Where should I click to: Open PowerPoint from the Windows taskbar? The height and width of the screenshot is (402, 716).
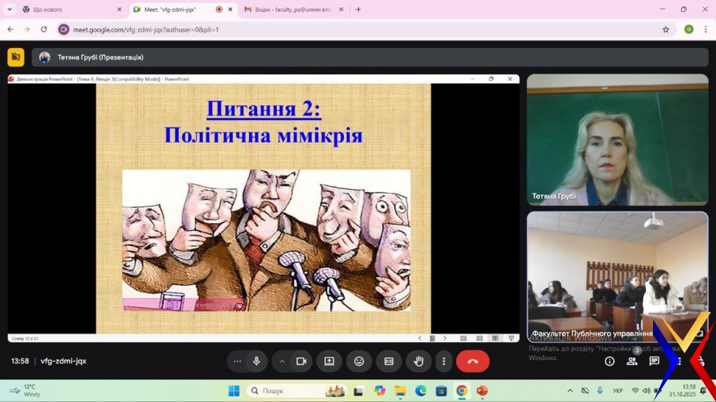pyautogui.click(x=482, y=391)
